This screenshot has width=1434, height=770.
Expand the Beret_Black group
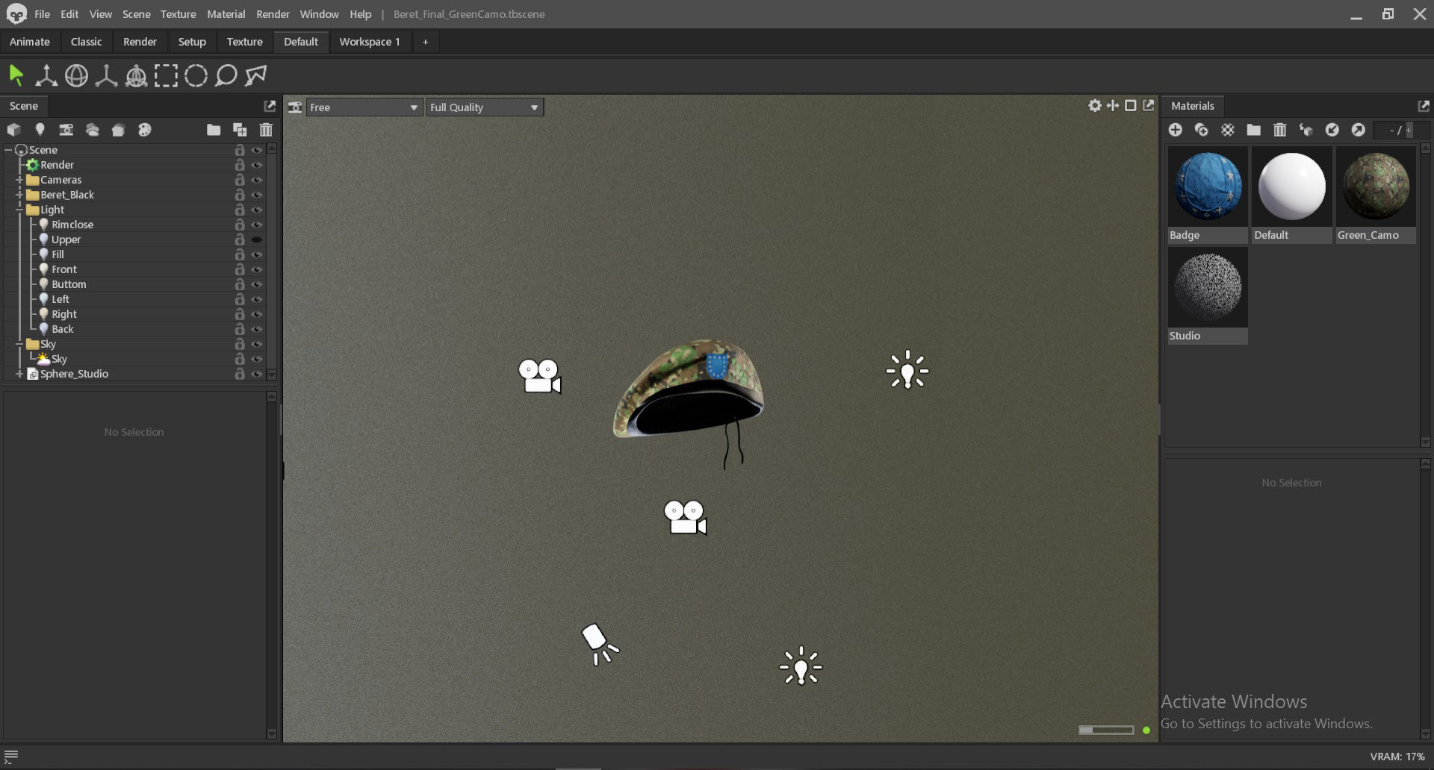pyautogui.click(x=19, y=195)
